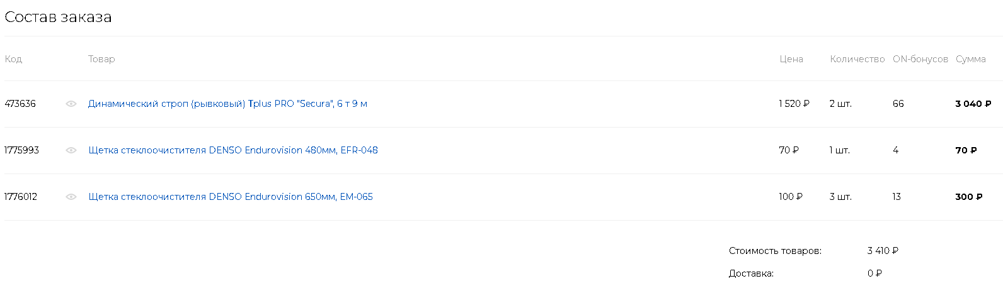Image resolution: width=1003 pixels, height=281 pixels.
Task: Click the Сумма column header
Action: click(971, 59)
